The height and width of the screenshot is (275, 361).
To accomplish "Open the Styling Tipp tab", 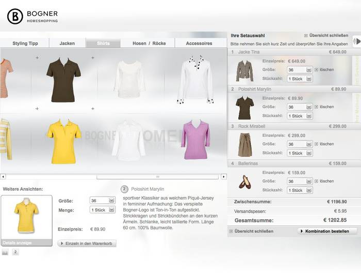I will point(25,43).
